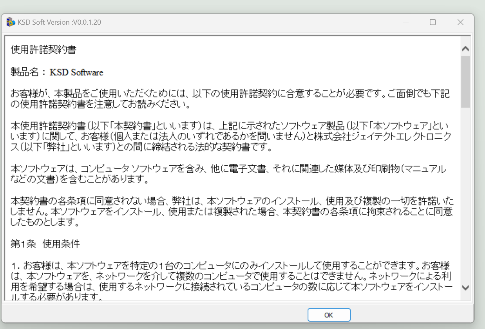
Task: Click the scrollbar track below the thumb
Action: click(x=465, y=195)
